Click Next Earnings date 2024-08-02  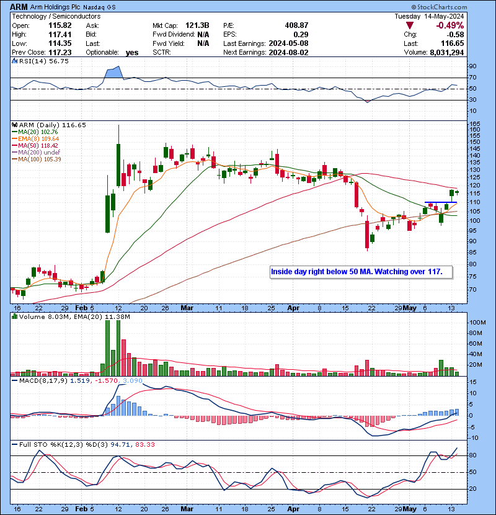coord(288,53)
